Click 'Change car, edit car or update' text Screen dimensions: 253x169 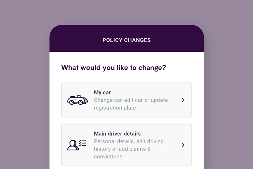coord(131,100)
